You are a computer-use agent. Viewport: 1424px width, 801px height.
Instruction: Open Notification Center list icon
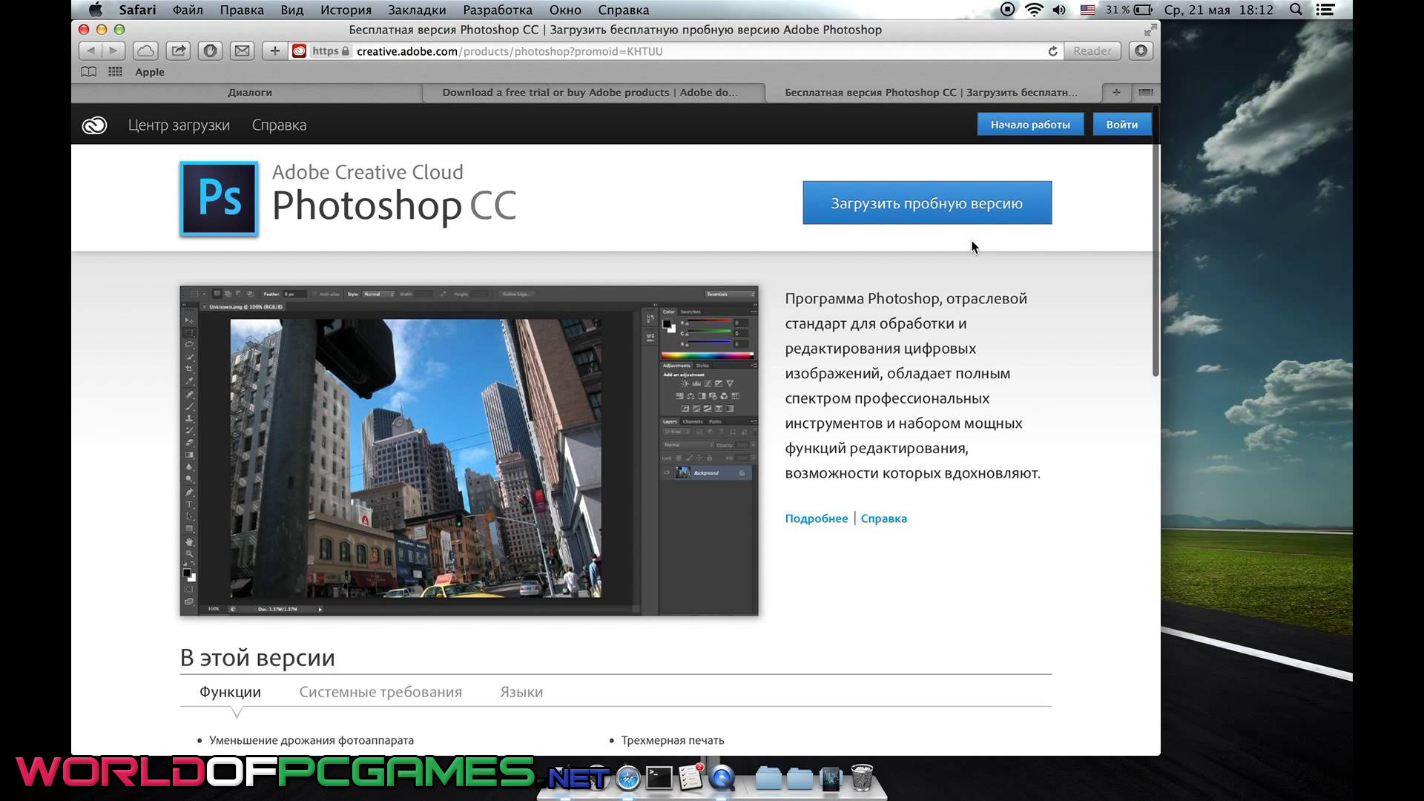coord(1325,10)
